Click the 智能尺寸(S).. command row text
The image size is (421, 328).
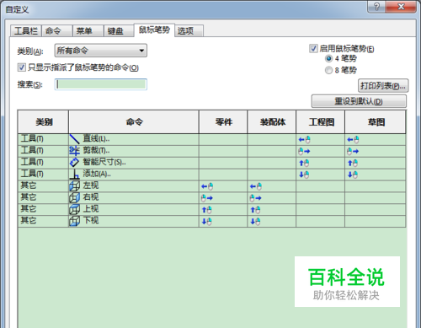[104, 162]
